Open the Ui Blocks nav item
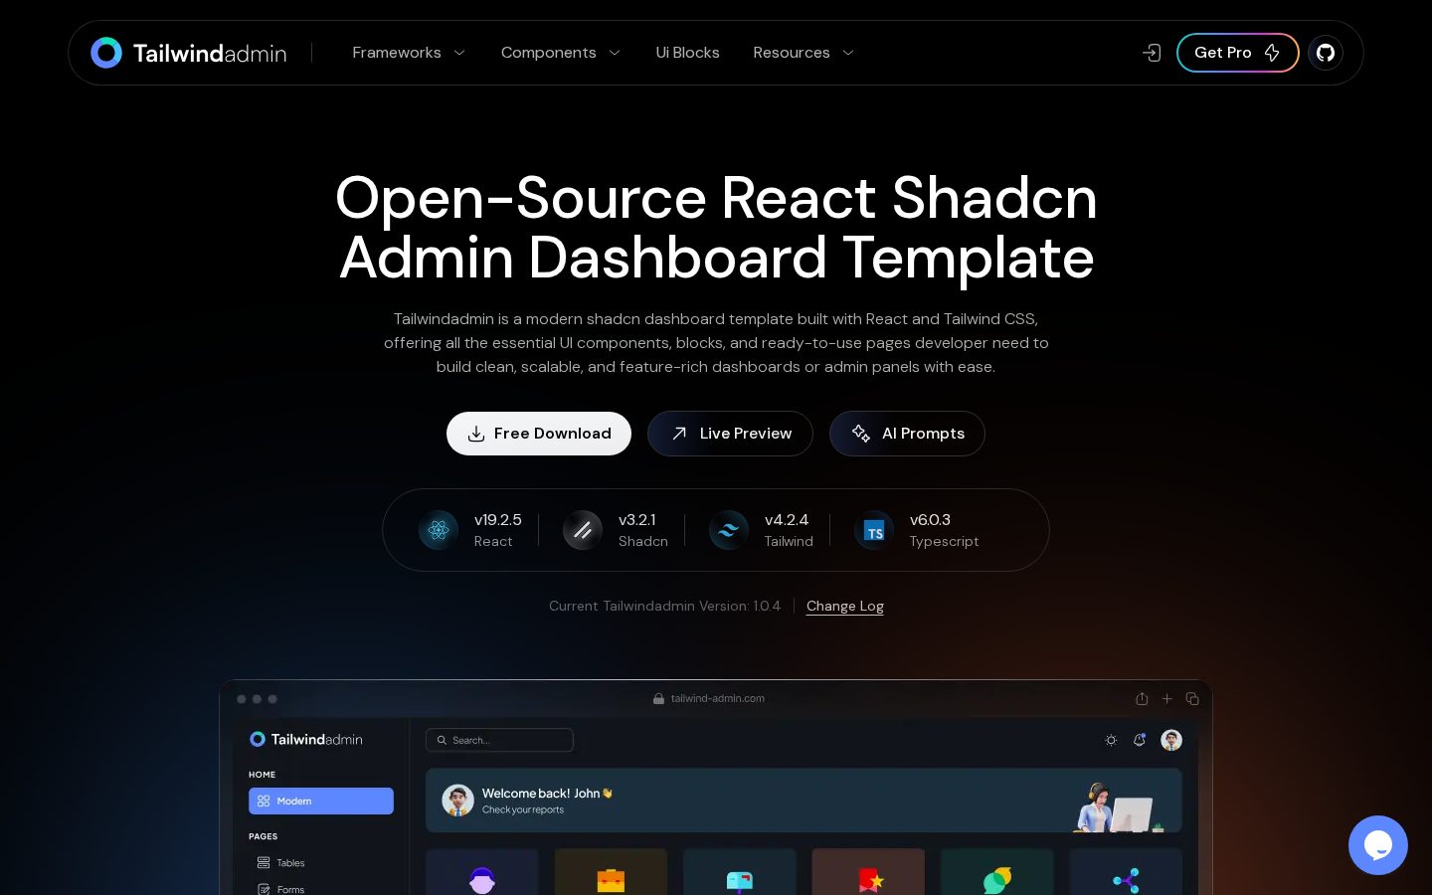 687,53
